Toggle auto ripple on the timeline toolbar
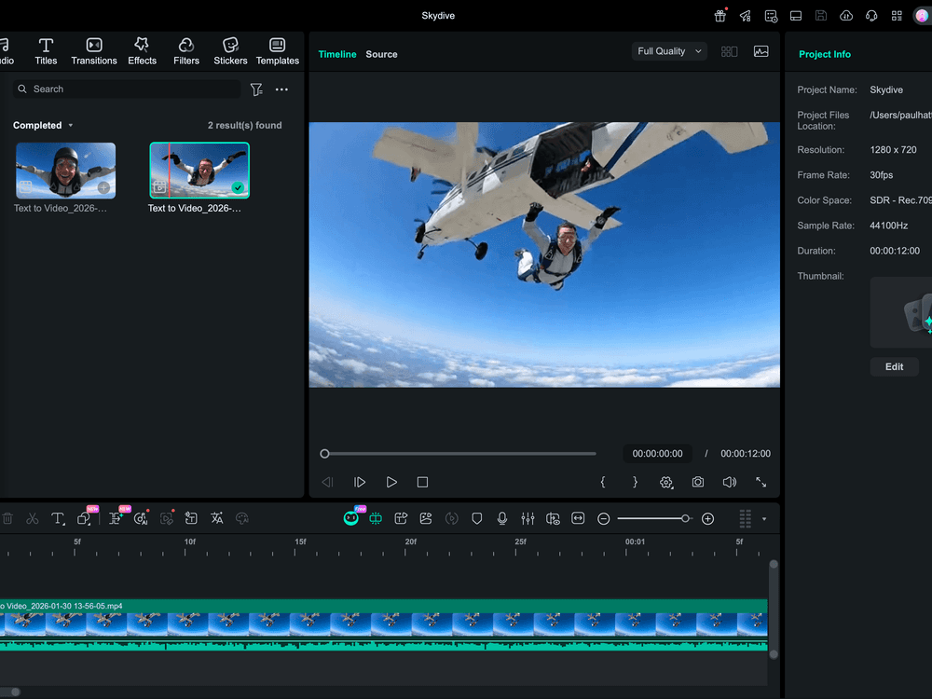932x699 pixels. click(452, 518)
